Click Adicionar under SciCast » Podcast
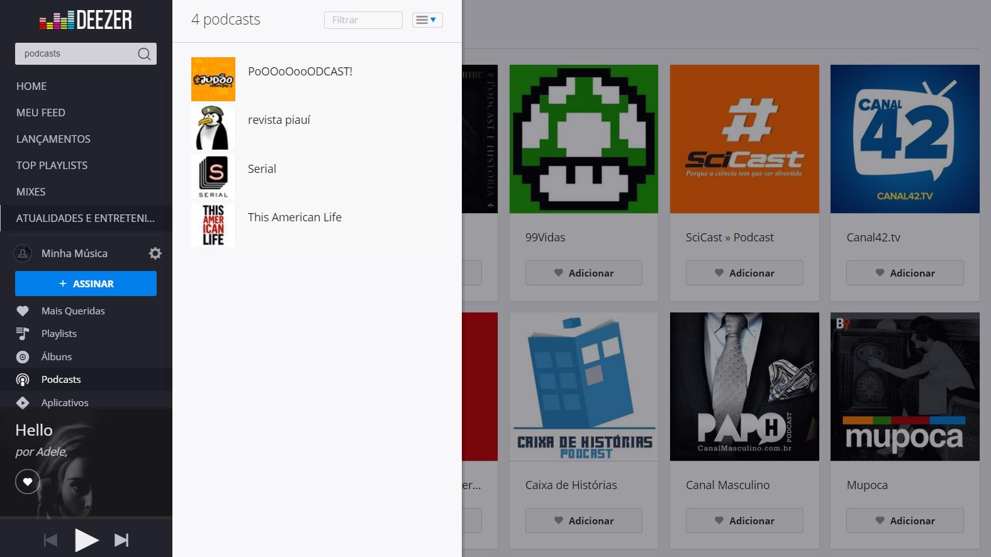991x557 pixels. [x=744, y=273]
